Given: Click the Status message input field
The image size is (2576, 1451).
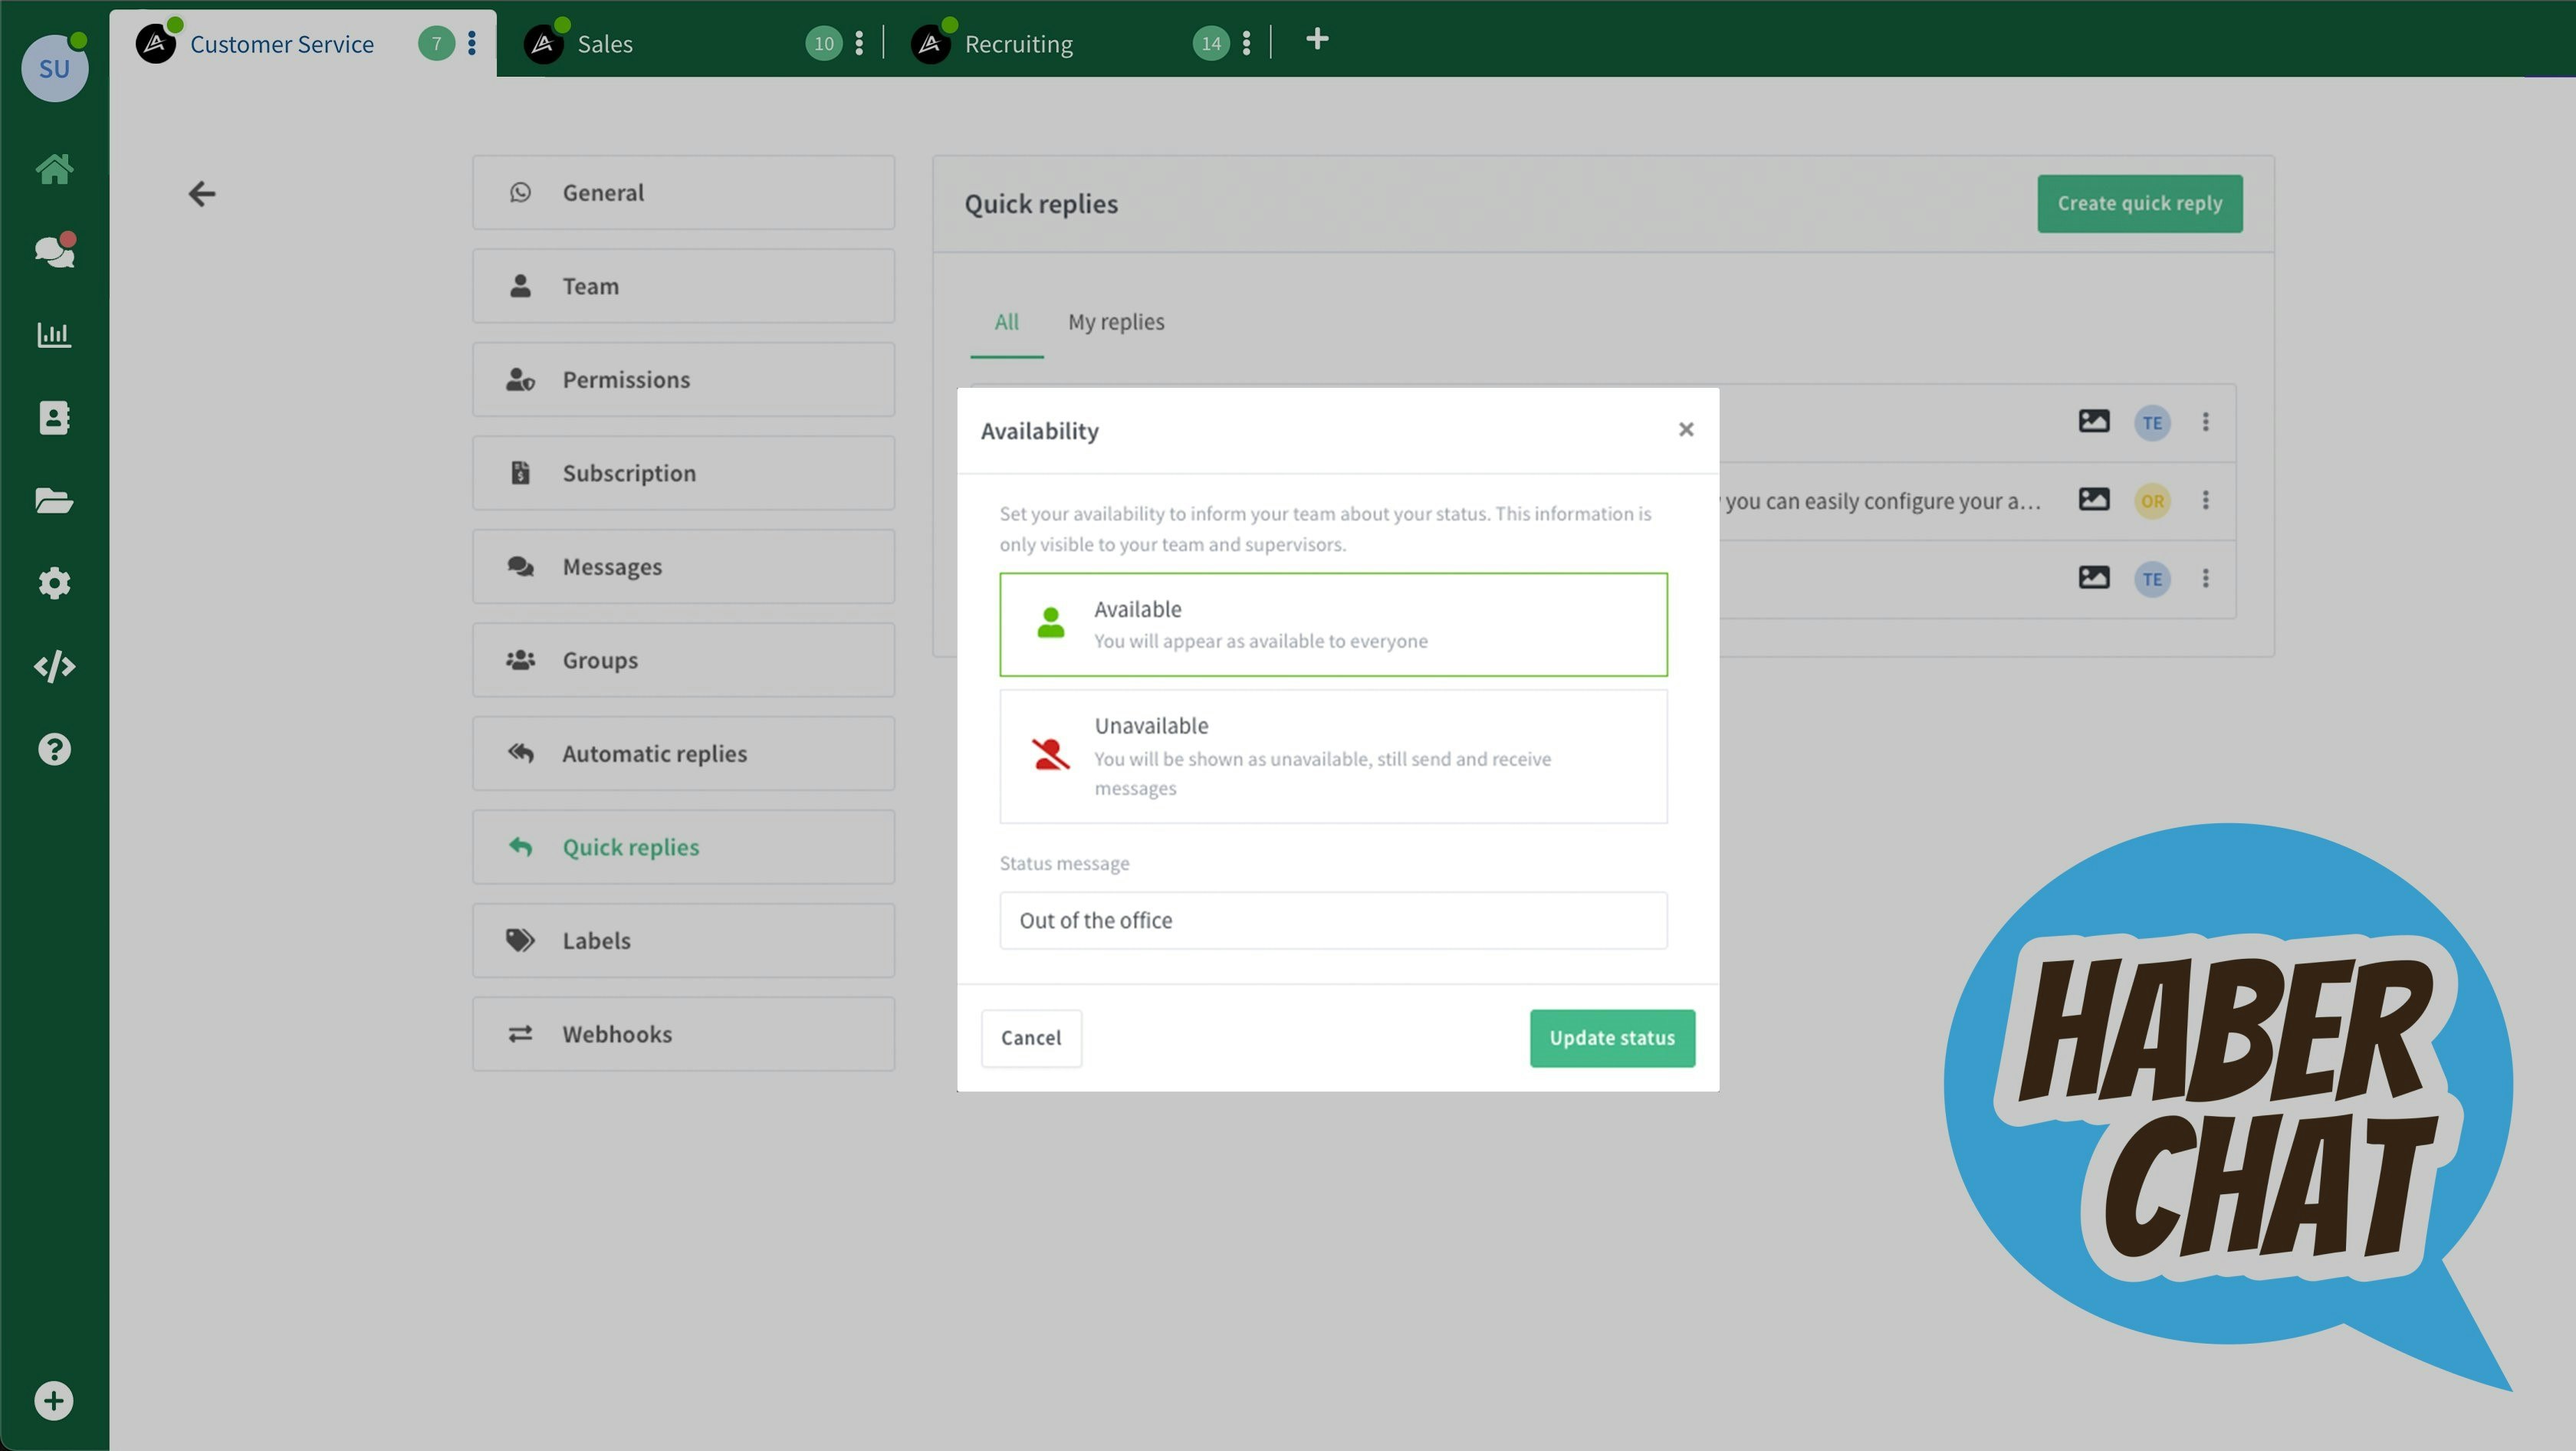Looking at the screenshot, I should [x=1332, y=920].
